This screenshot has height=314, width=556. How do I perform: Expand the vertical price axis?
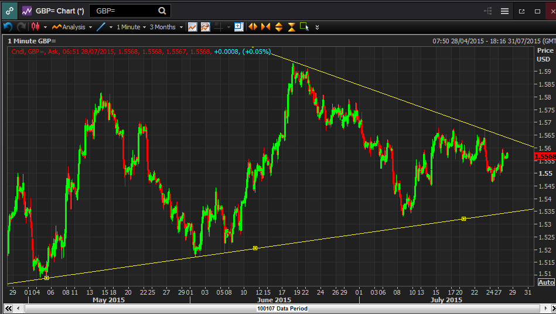point(279,27)
